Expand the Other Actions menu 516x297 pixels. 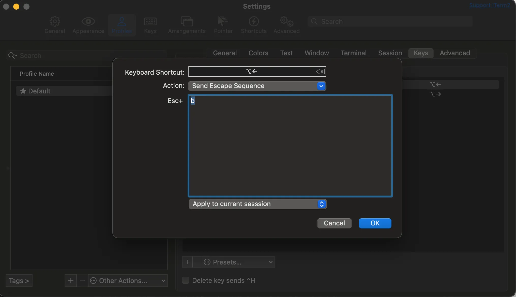pos(128,280)
